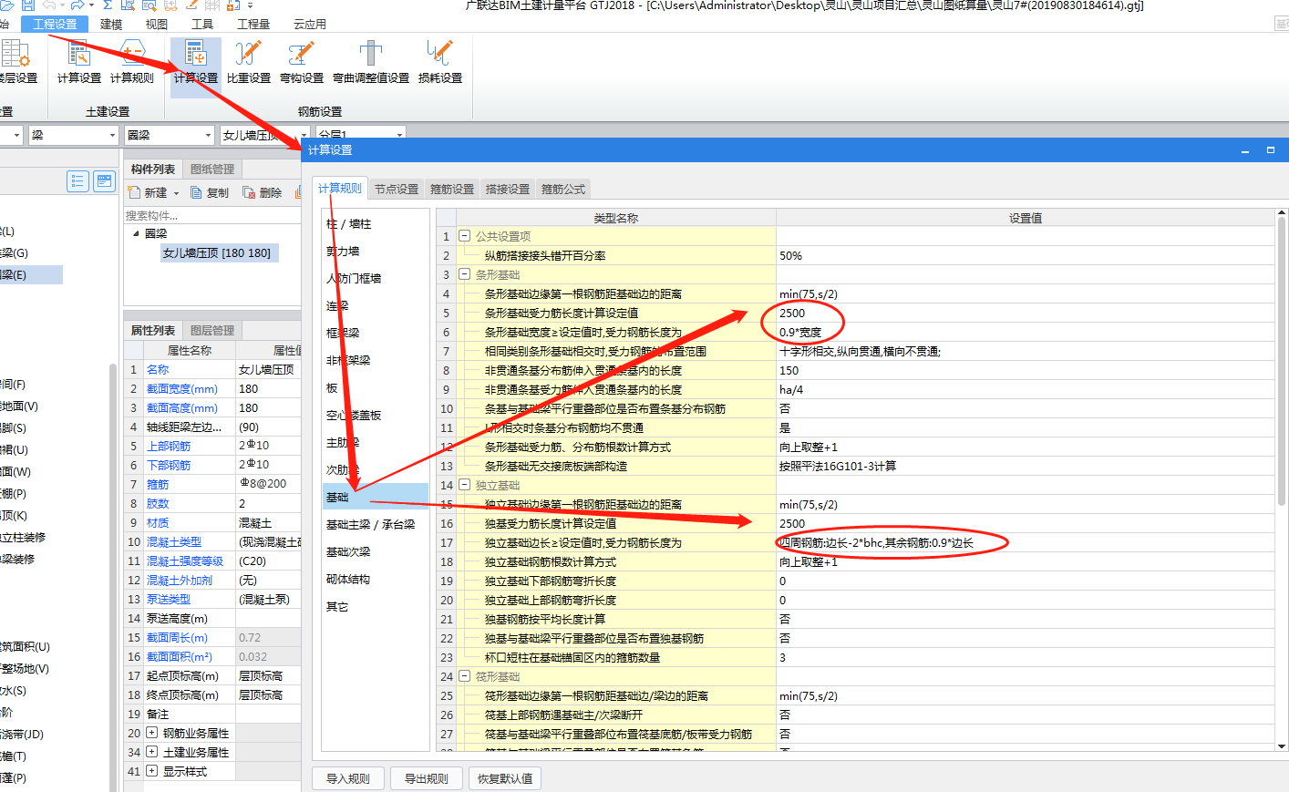1289x792 pixels.
Task: Click the undo arrow icon
Action: [x=48, y=5]
